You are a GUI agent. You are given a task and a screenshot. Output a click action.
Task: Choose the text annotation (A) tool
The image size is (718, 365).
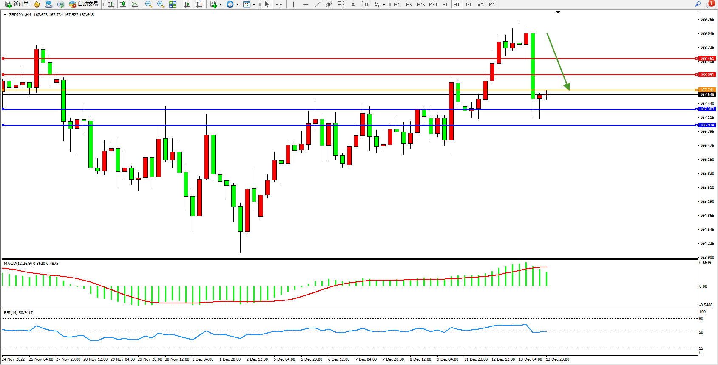353,4
